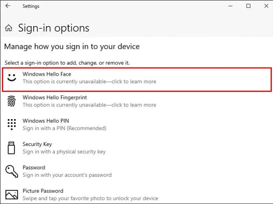
Task: Click the USB security key icon
Action: point(11,148)
